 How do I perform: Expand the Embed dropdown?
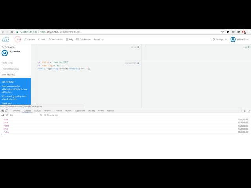pos(98,40)
